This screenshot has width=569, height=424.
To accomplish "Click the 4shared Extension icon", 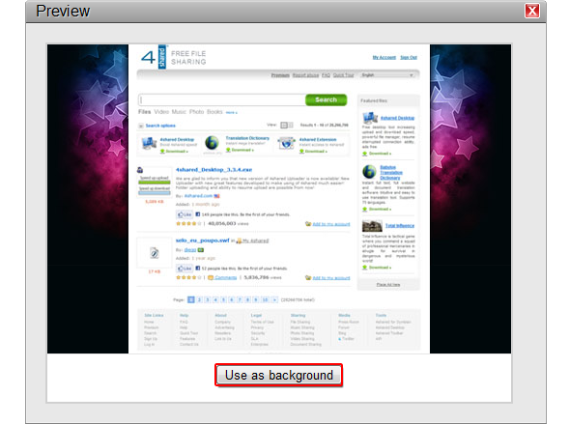I will (x=286, y=144).
